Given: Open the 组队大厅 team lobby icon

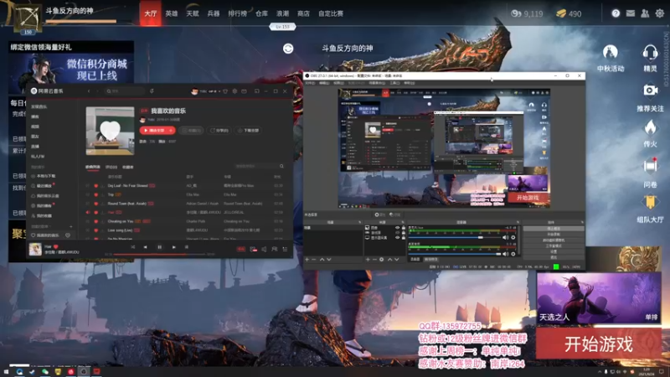Looking at the screenshot, I should [650, 203].
